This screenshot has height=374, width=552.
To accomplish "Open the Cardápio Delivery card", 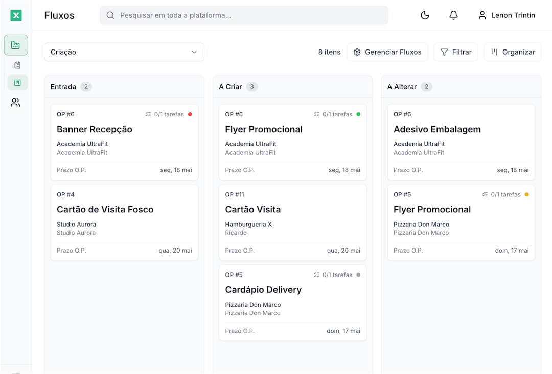I will coord(292,303).
